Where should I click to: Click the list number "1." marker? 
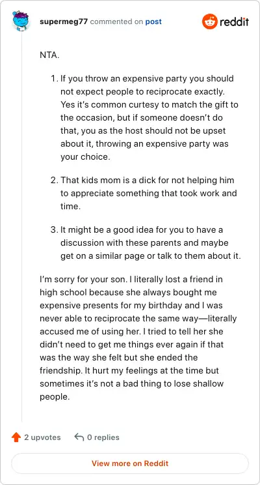click(55, 79)
